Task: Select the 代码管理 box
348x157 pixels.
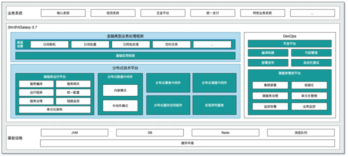Action: click(311, 53)
